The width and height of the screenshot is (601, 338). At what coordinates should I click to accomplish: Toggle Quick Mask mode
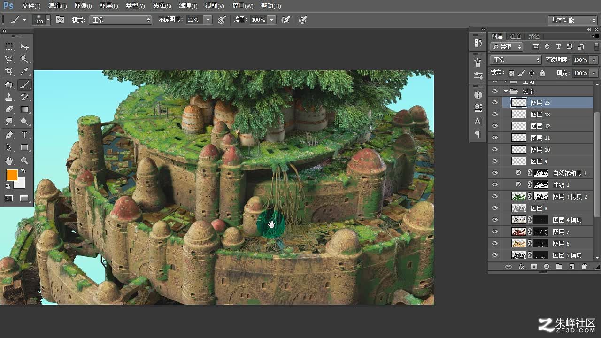tap(9, 199)
